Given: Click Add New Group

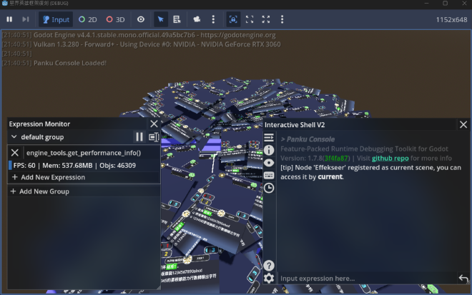Looking at the screenshot, I should coord(40,191).
